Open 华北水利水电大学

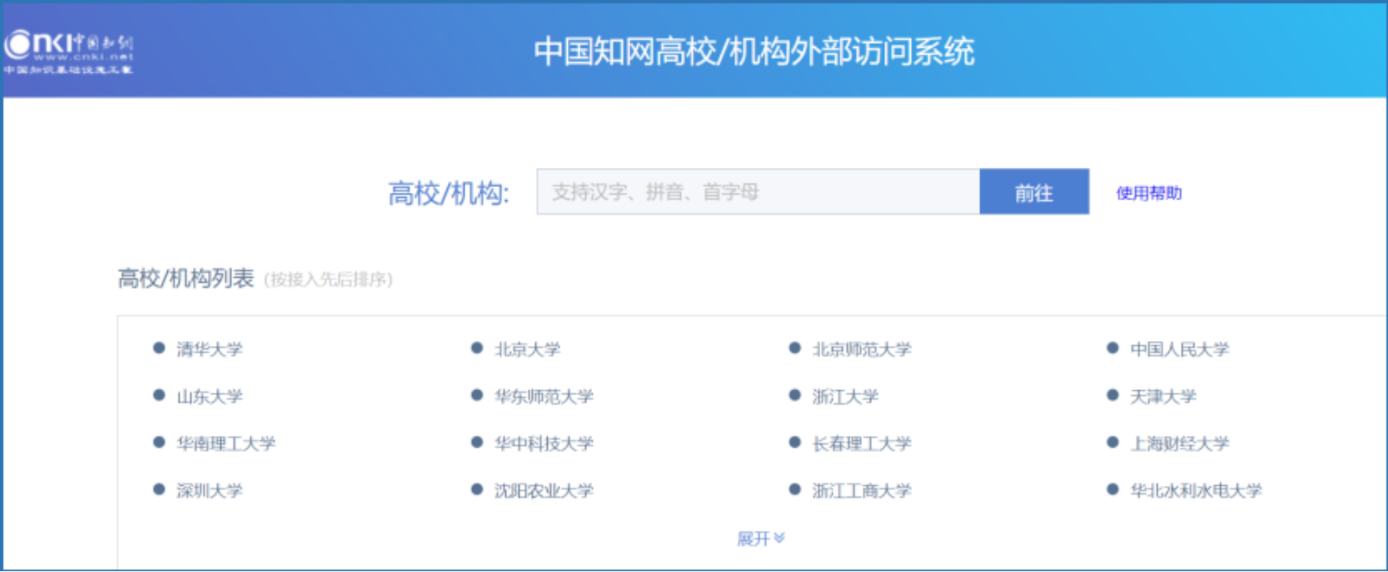[1196, 490]
